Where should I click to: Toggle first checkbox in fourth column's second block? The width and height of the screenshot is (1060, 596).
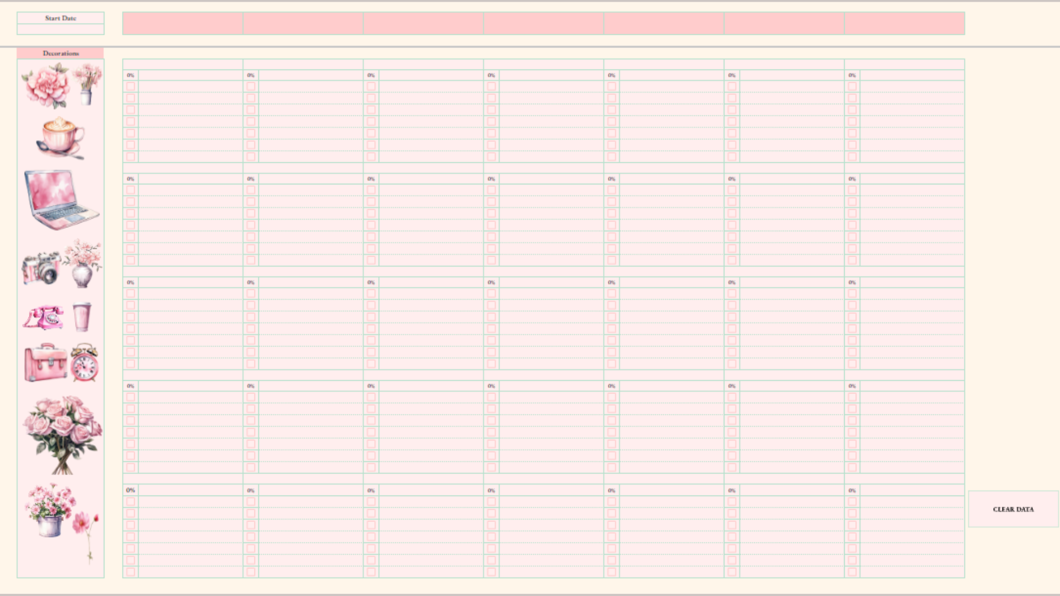pyautogui.click(x=491, y=190)
